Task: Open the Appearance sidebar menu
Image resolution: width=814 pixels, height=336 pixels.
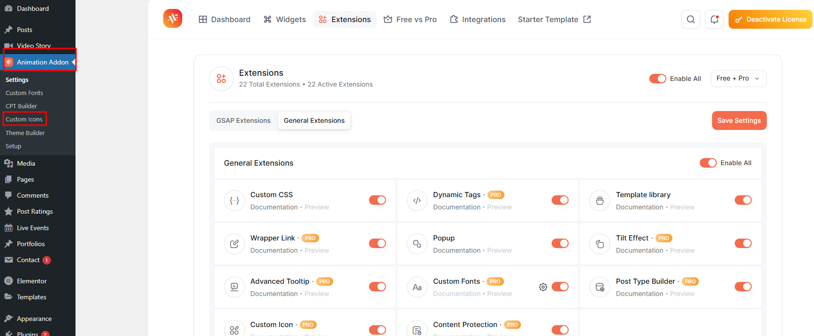Action: click(38, 319)
